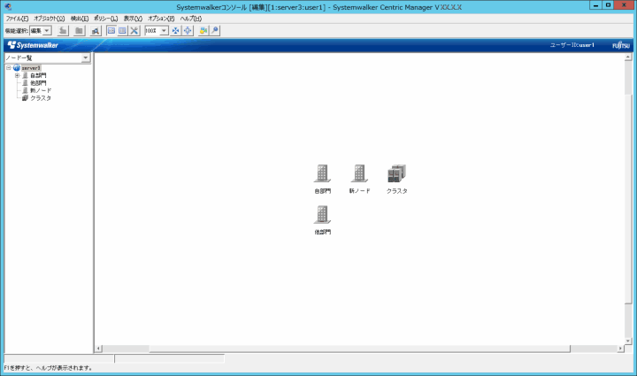
Task: Open the オブジェクト(O) menu
Action: point(50,19)
